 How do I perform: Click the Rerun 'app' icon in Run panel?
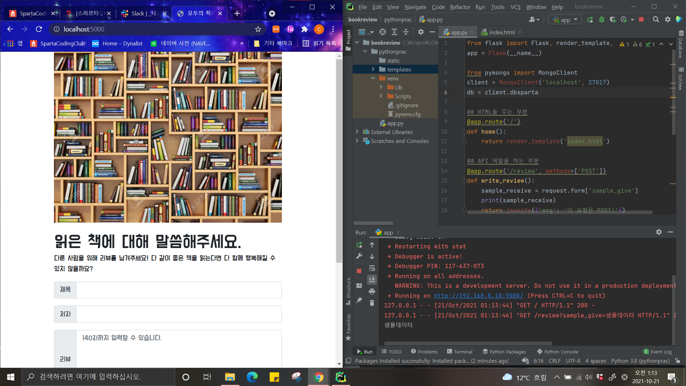click(359, 245)
